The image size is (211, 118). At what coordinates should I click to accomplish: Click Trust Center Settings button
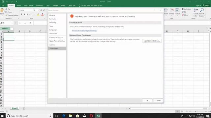tap(152, 41)
